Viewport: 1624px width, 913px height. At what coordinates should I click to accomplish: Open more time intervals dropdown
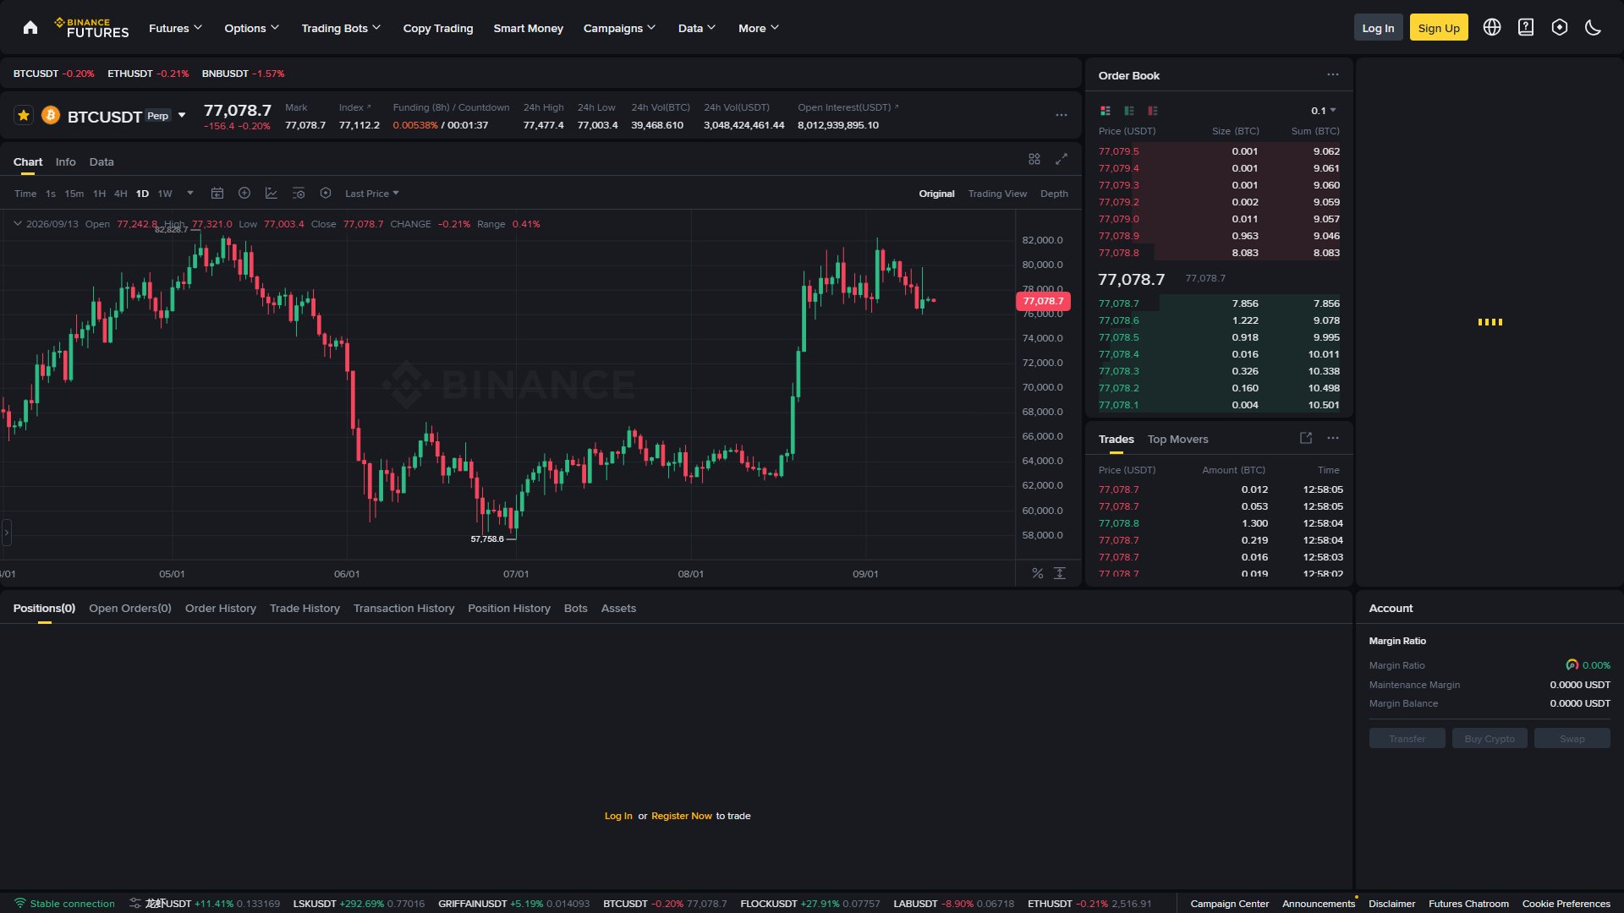point(190,194)
